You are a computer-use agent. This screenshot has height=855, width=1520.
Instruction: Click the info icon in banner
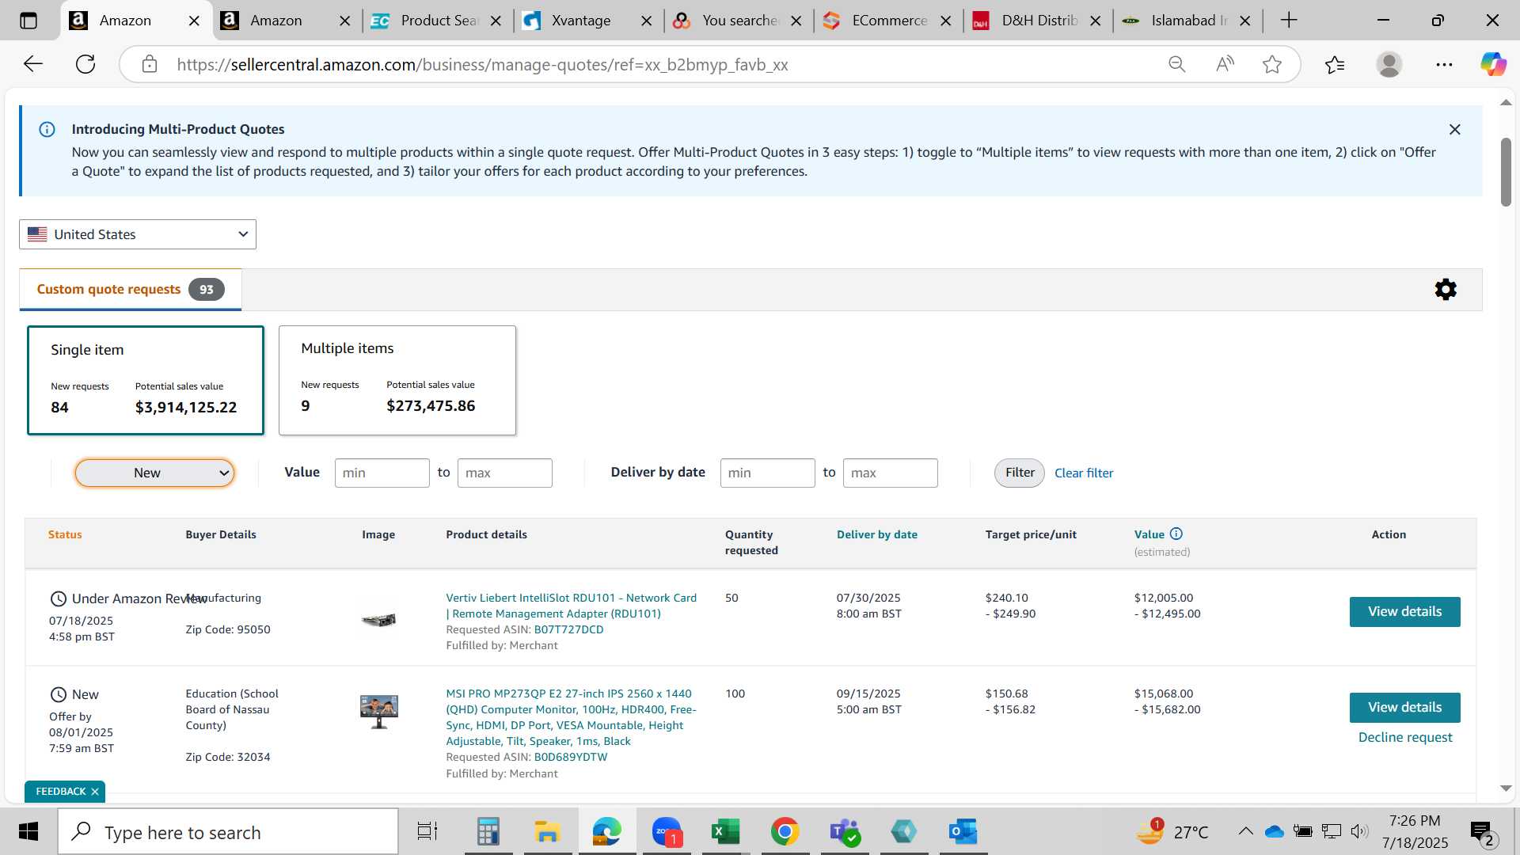[47, 129]
